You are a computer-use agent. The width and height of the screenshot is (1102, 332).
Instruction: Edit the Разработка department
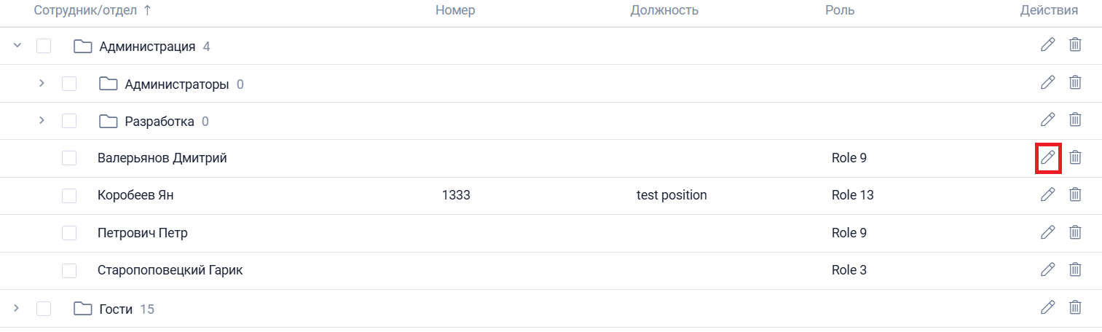[1047, 119]
